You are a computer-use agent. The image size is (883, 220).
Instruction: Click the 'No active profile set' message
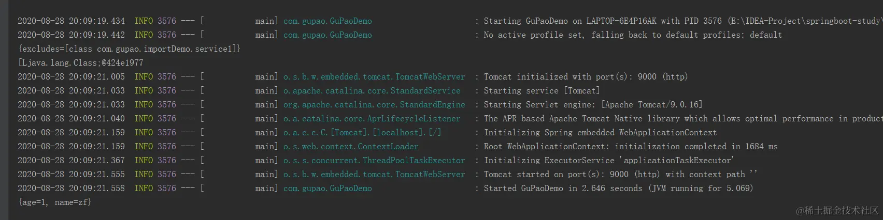(x=632, y=35)
